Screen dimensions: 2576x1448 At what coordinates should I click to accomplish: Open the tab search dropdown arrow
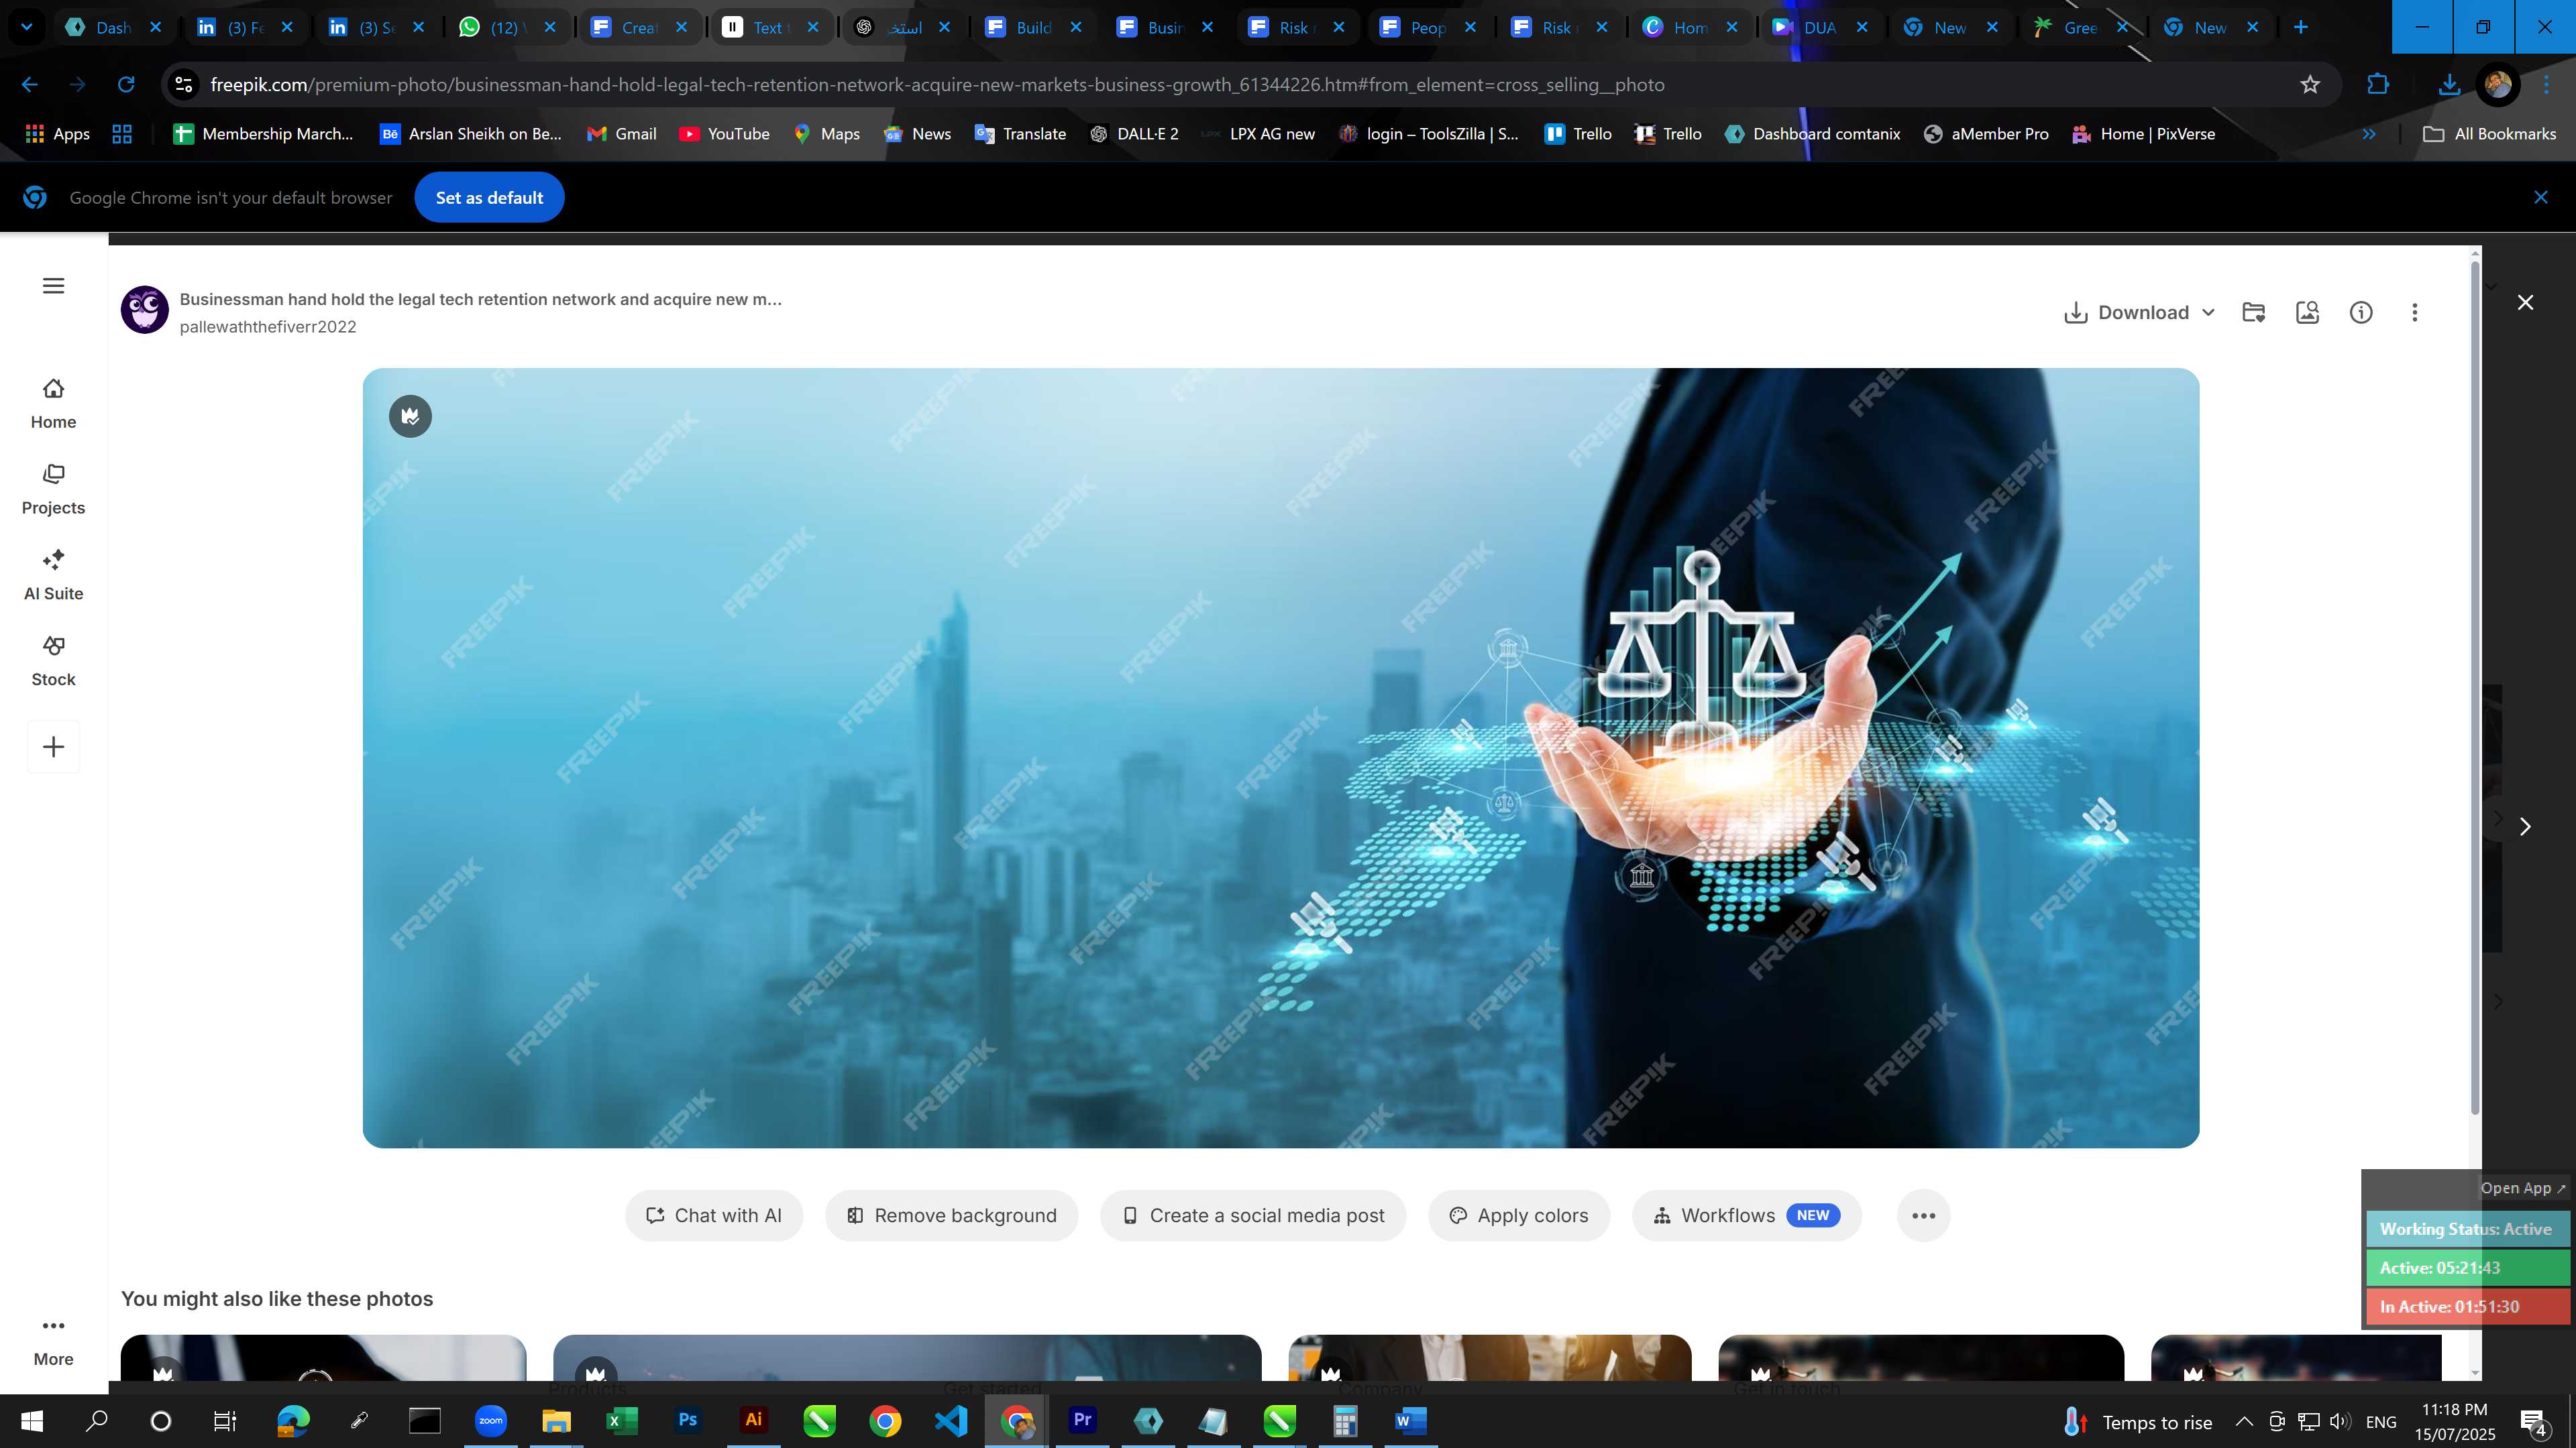pos(27,27)
